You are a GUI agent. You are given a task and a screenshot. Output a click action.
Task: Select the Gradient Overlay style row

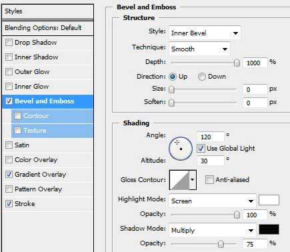[x=48, y=174]
